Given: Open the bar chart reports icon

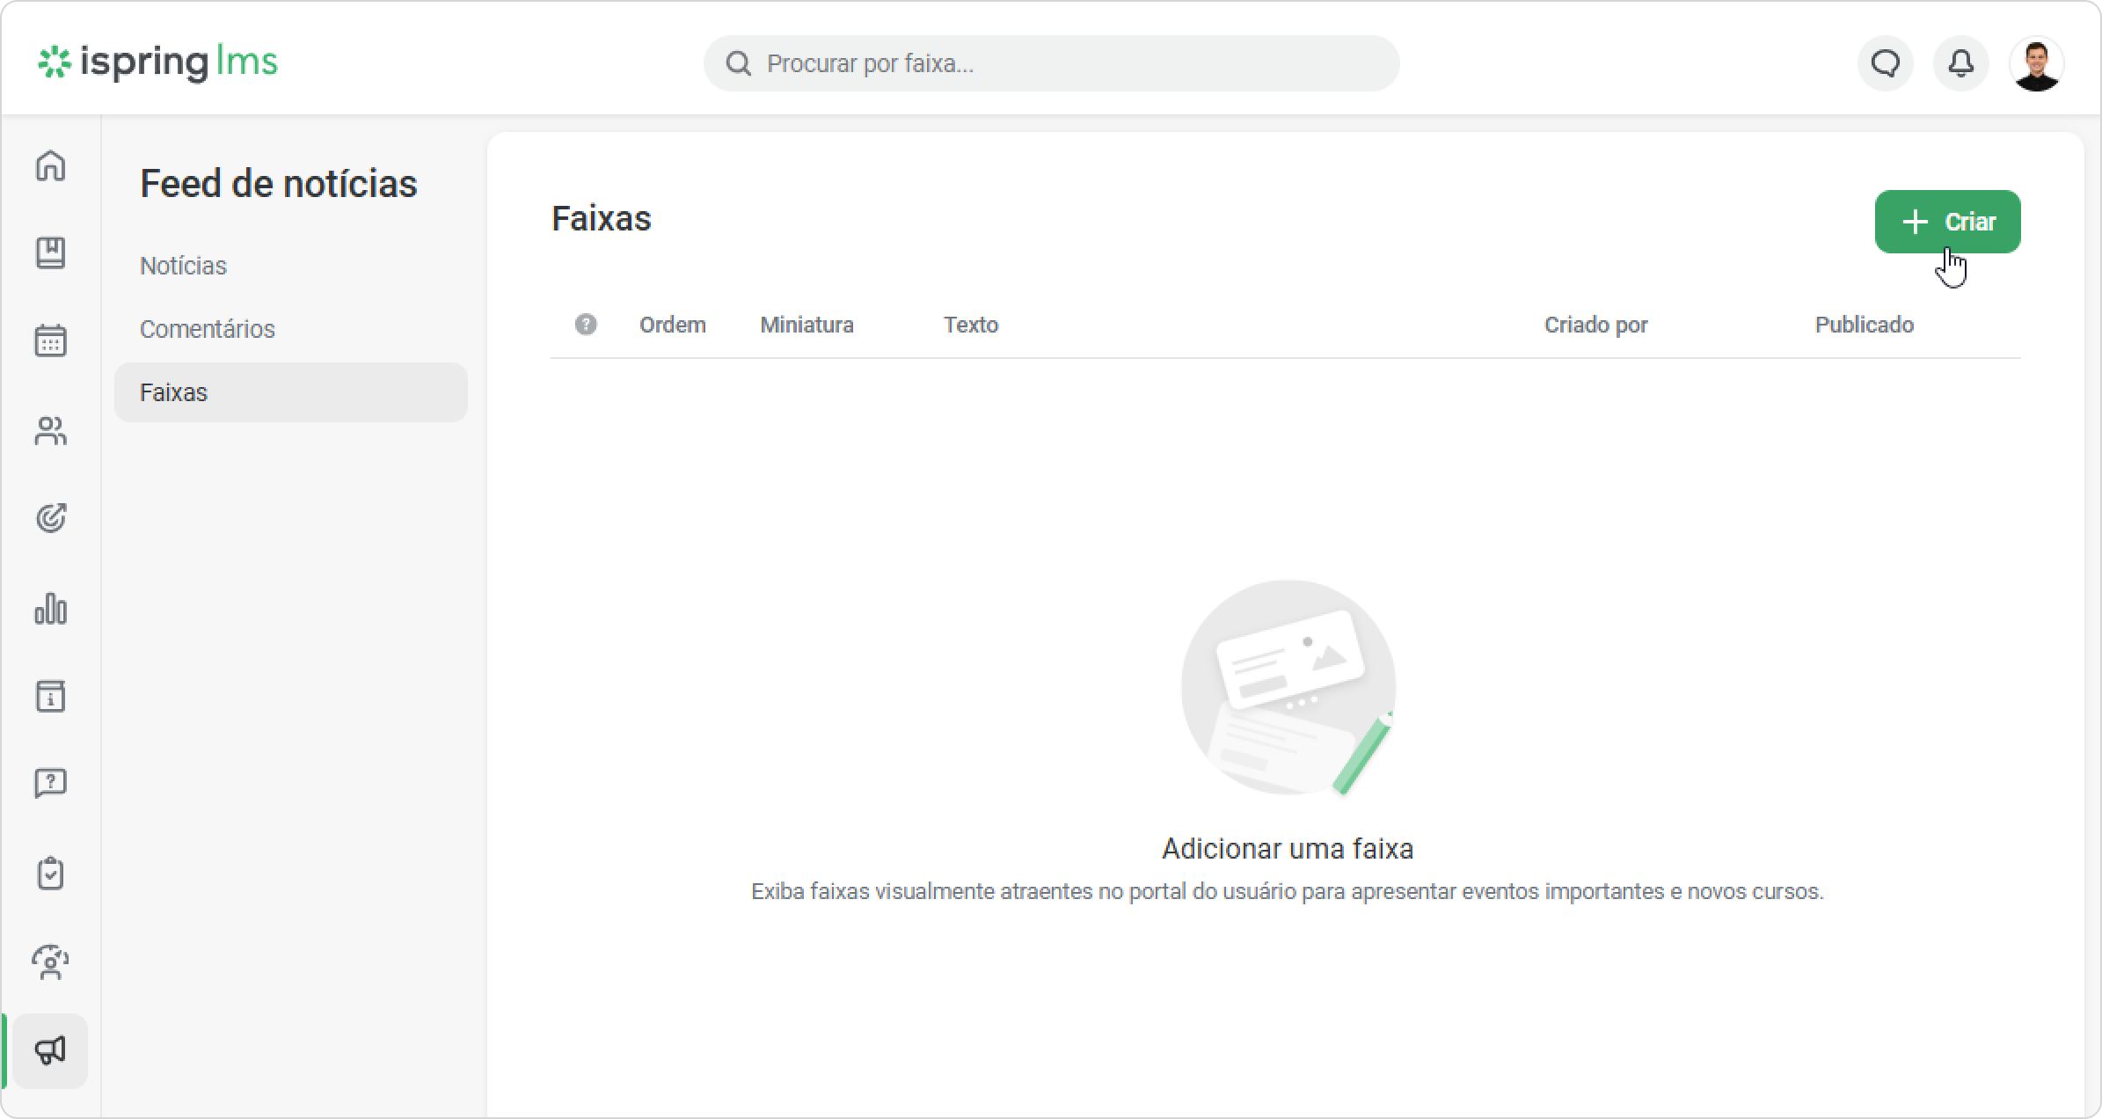Looking at the screenshot, I should coord(50,609).
